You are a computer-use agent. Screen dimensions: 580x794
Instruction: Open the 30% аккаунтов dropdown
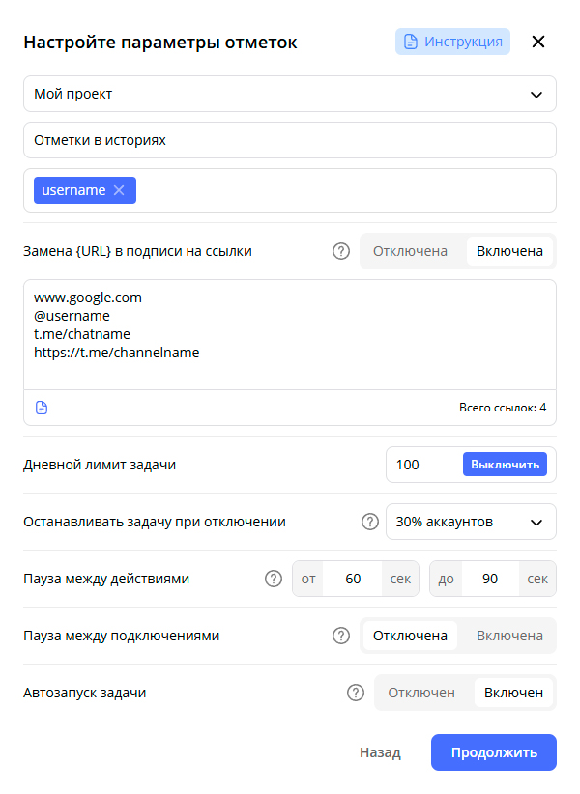click(471, 522)
